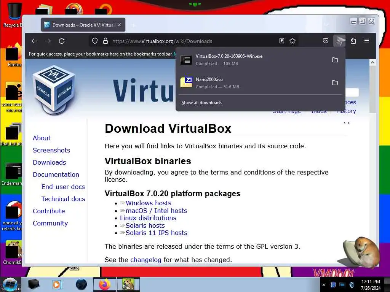This screenshot has height=292, width=390.
Task: Open the Documentation sidebar link
Action: point(56,175)
